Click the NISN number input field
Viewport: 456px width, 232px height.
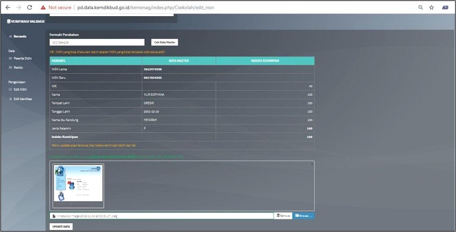[97, 43]
